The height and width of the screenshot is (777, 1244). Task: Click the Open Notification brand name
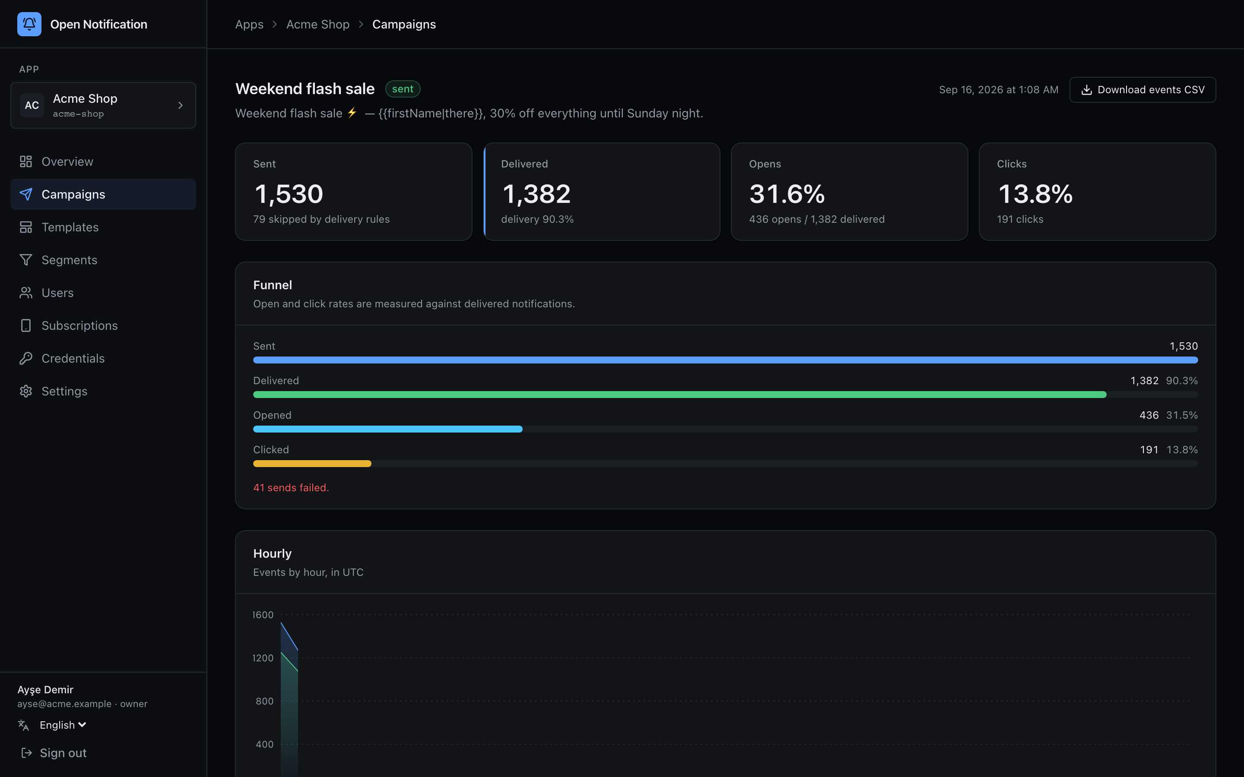[98, 24]
